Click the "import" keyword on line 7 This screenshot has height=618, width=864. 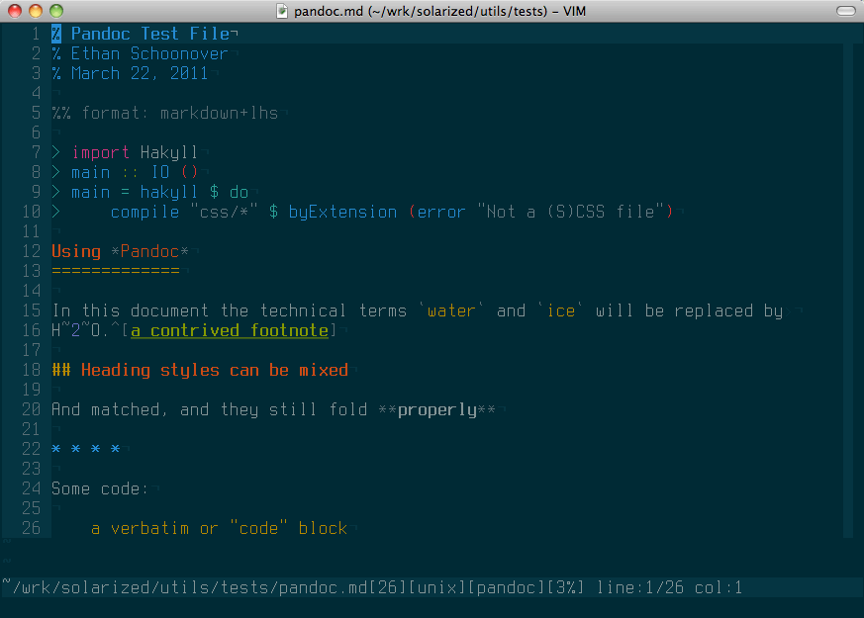[x=100, y=152]
